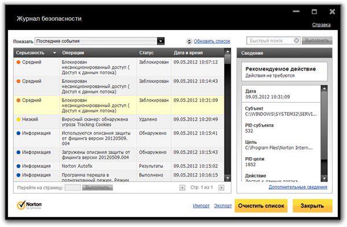
Task: Click the Закрыть button
Action: (x=312, y=206)
